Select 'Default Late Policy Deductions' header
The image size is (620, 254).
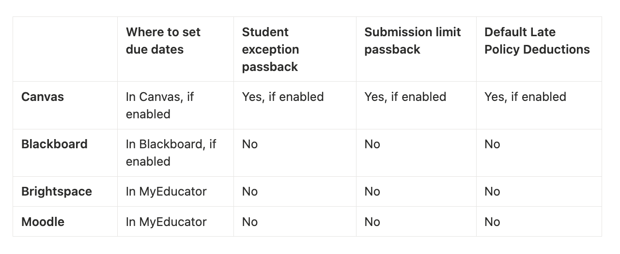[537, 41]
